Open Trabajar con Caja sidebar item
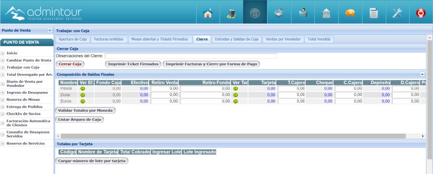 pos(23,67)
